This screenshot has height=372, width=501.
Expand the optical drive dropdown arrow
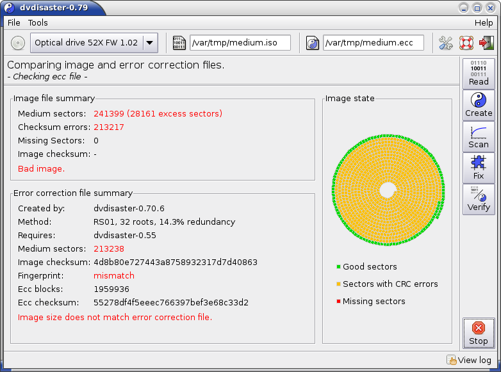click(x=150, y=43)
